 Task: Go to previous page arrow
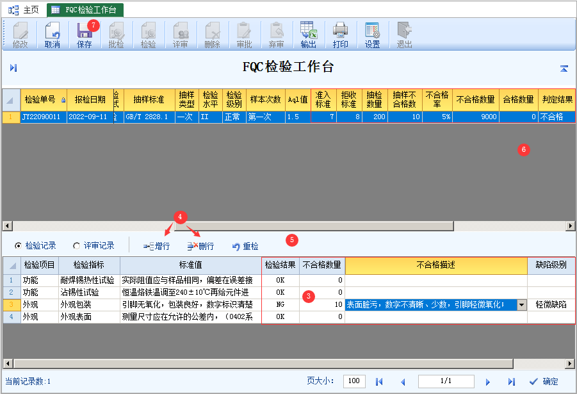pos(403,382)
